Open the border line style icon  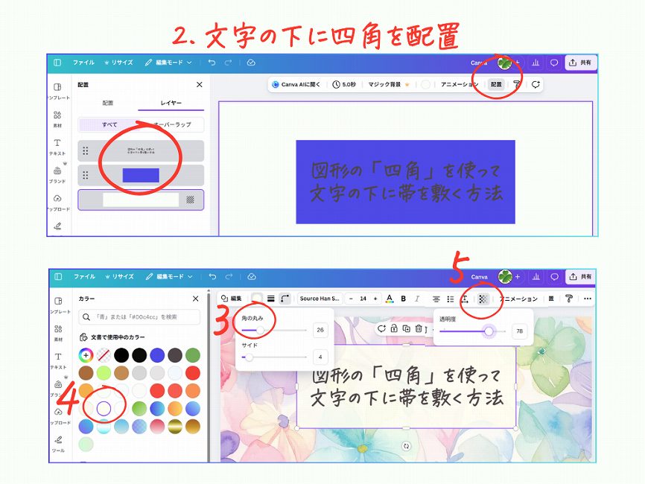(x=271, y=299)
